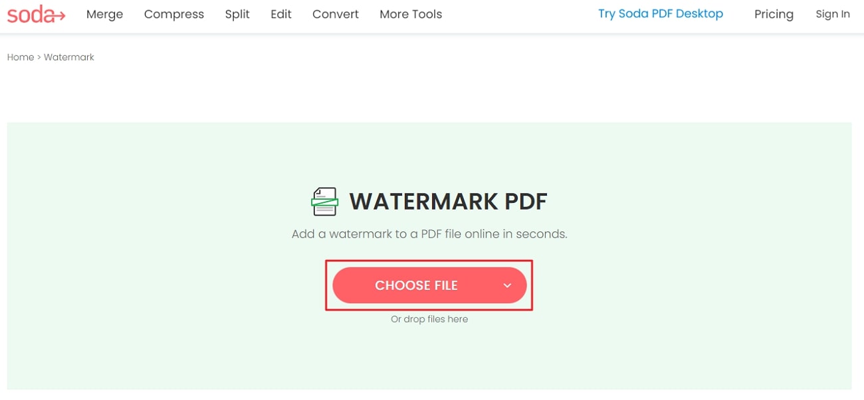
Task: Click the red arrow in the soda logo
Action: click(x=58, y=16)
